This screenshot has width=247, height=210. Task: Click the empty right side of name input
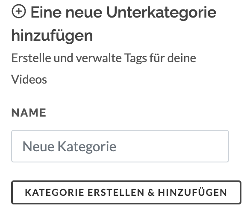173,146
